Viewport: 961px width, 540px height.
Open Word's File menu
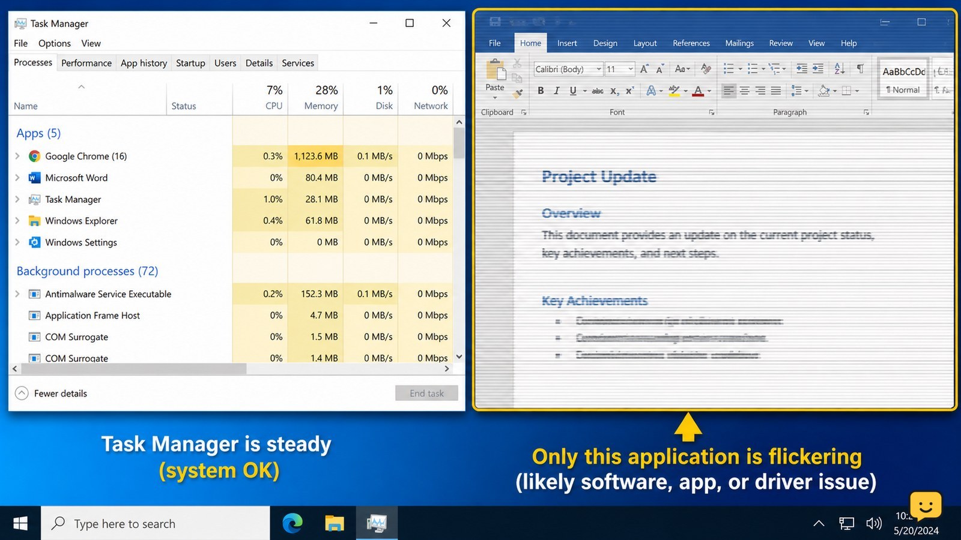495,43
